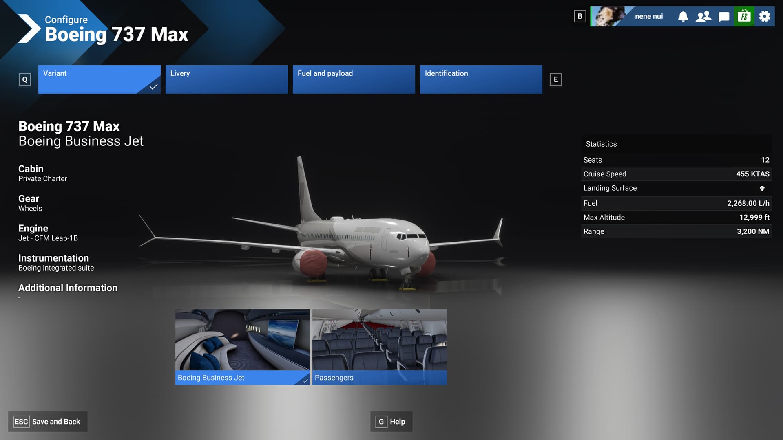Click the Landing Surface type icon
Image resolution: width=783 pixels, height=440 pixels.
(762, 188)
